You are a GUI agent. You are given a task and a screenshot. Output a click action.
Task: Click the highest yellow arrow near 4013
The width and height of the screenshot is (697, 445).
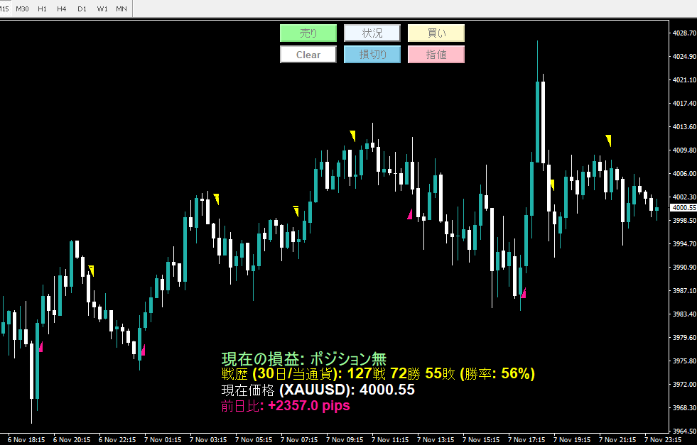tap(352, 135)
